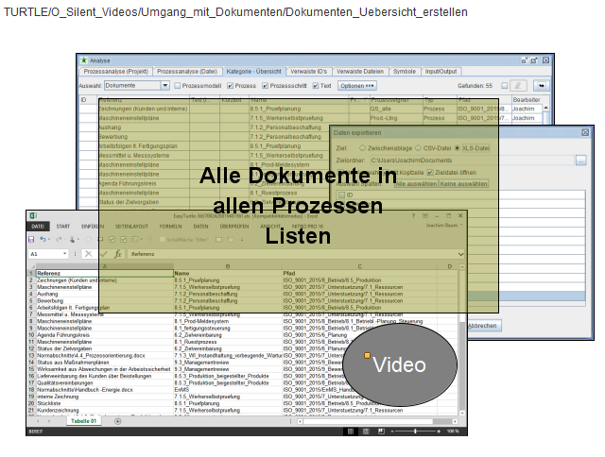The image size is (605, 457).
Task: Click the eraser icon button in Analyse
Action: 518,86
